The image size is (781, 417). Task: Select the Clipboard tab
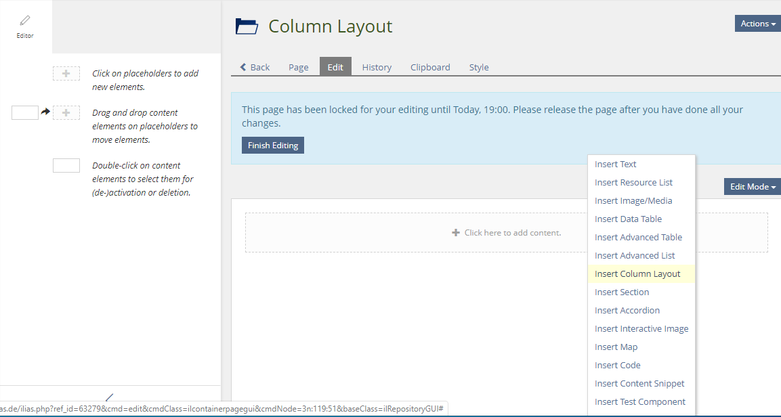(430, 67)
